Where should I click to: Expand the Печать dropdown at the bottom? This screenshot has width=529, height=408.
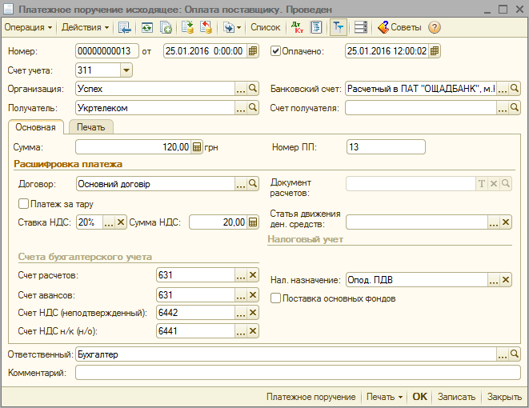click(x=383, y=397)
